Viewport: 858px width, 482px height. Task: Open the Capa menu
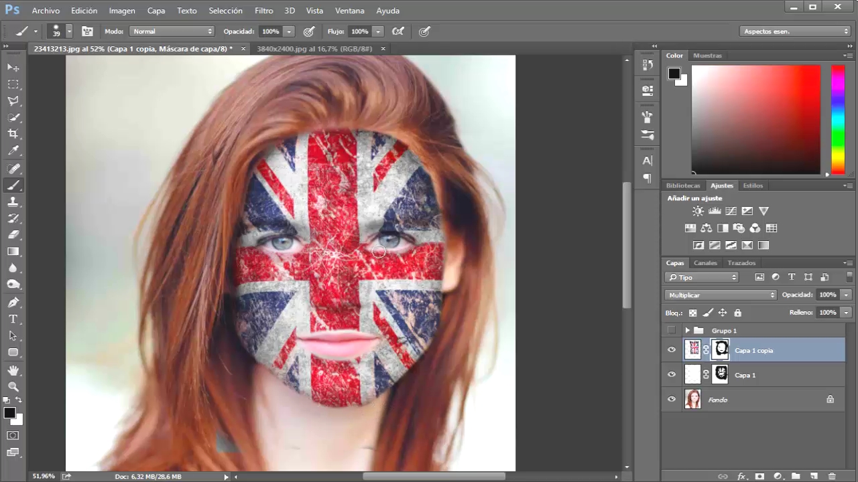pos(156,11)
